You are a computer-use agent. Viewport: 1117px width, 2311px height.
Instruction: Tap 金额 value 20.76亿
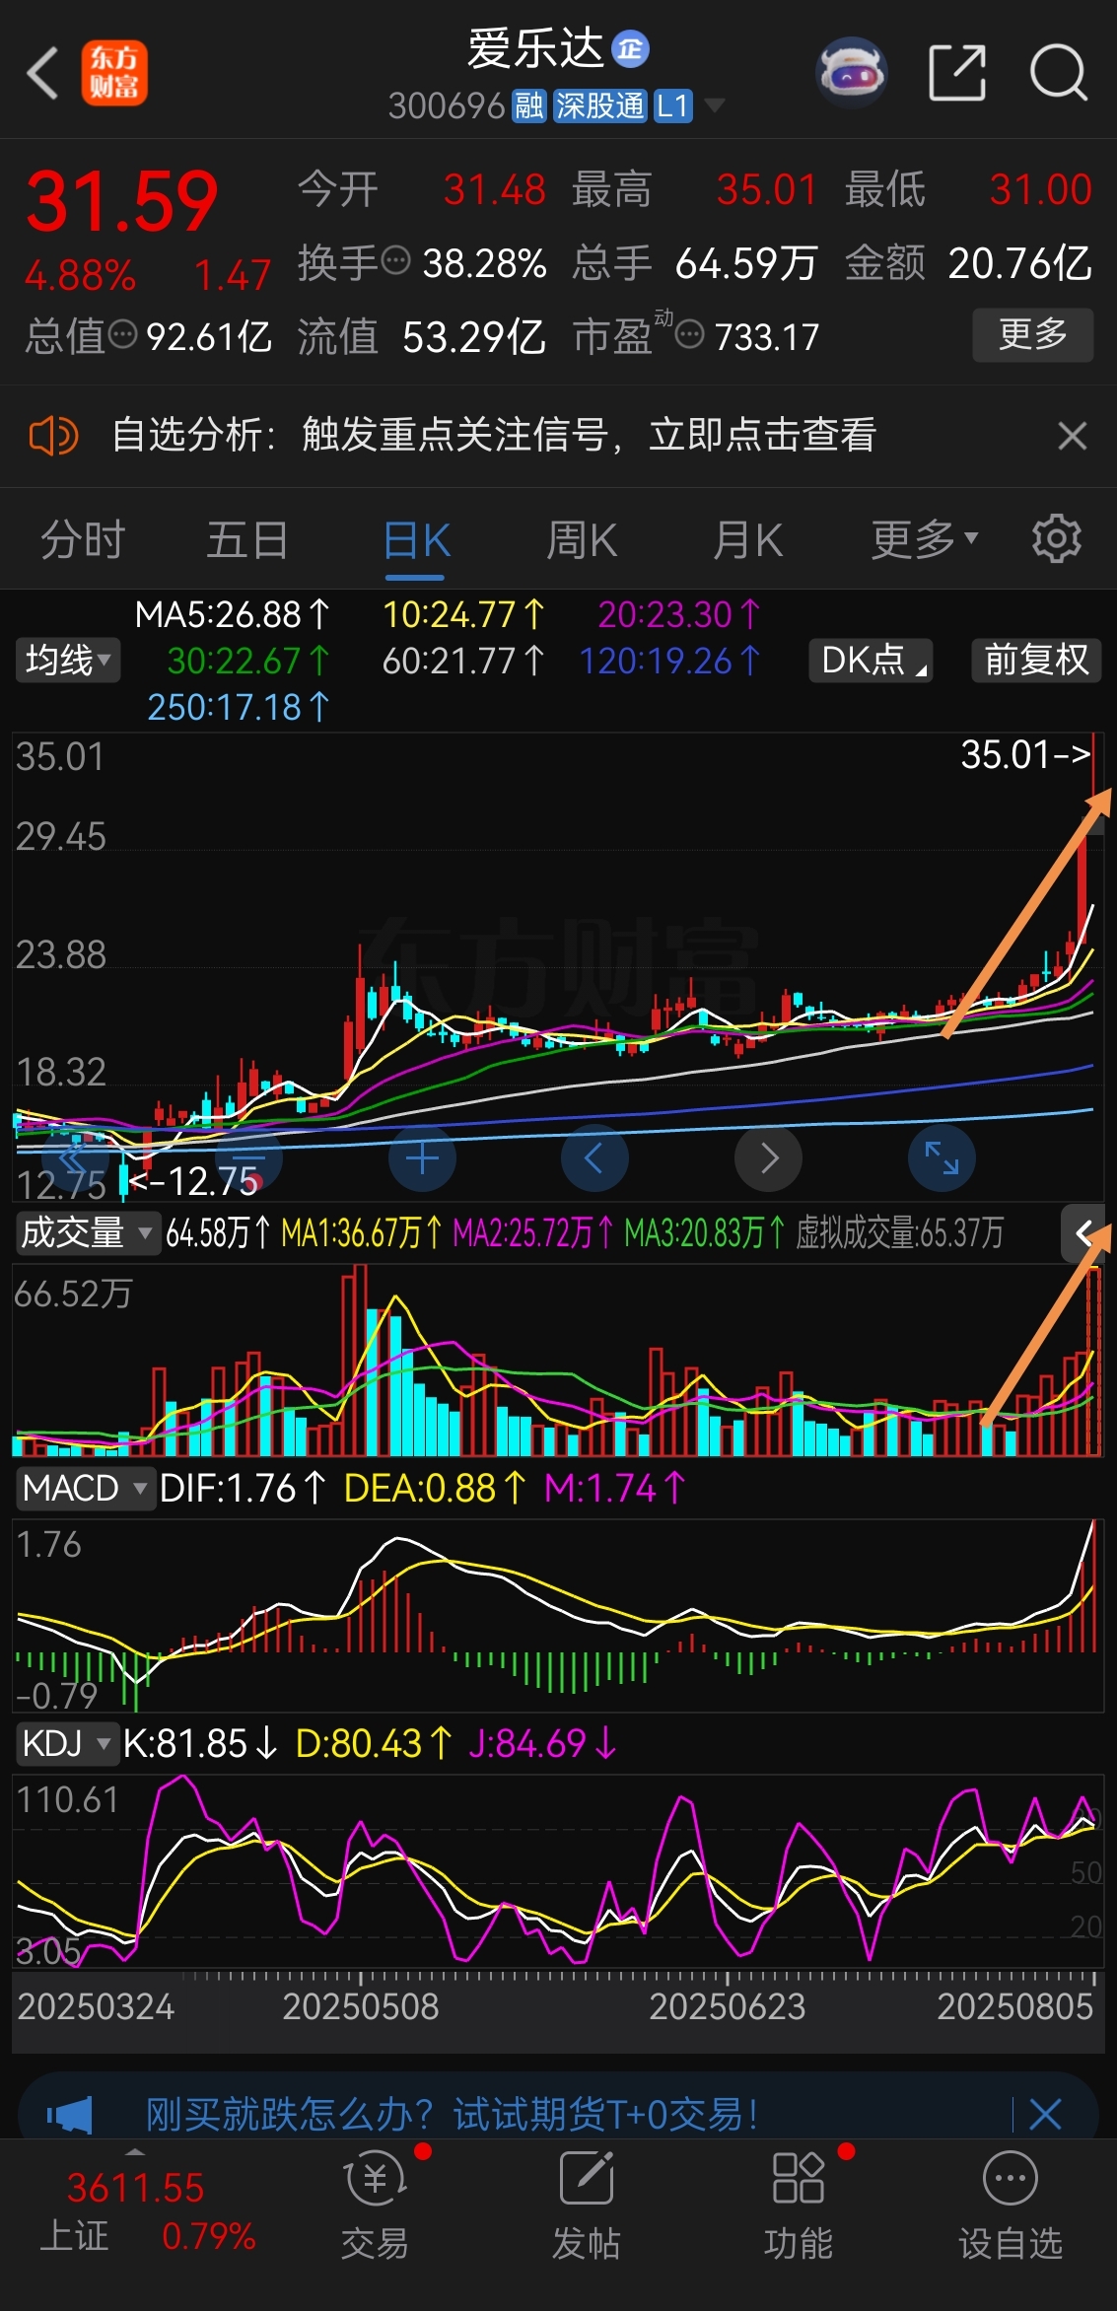click(x=1019, y=263)
